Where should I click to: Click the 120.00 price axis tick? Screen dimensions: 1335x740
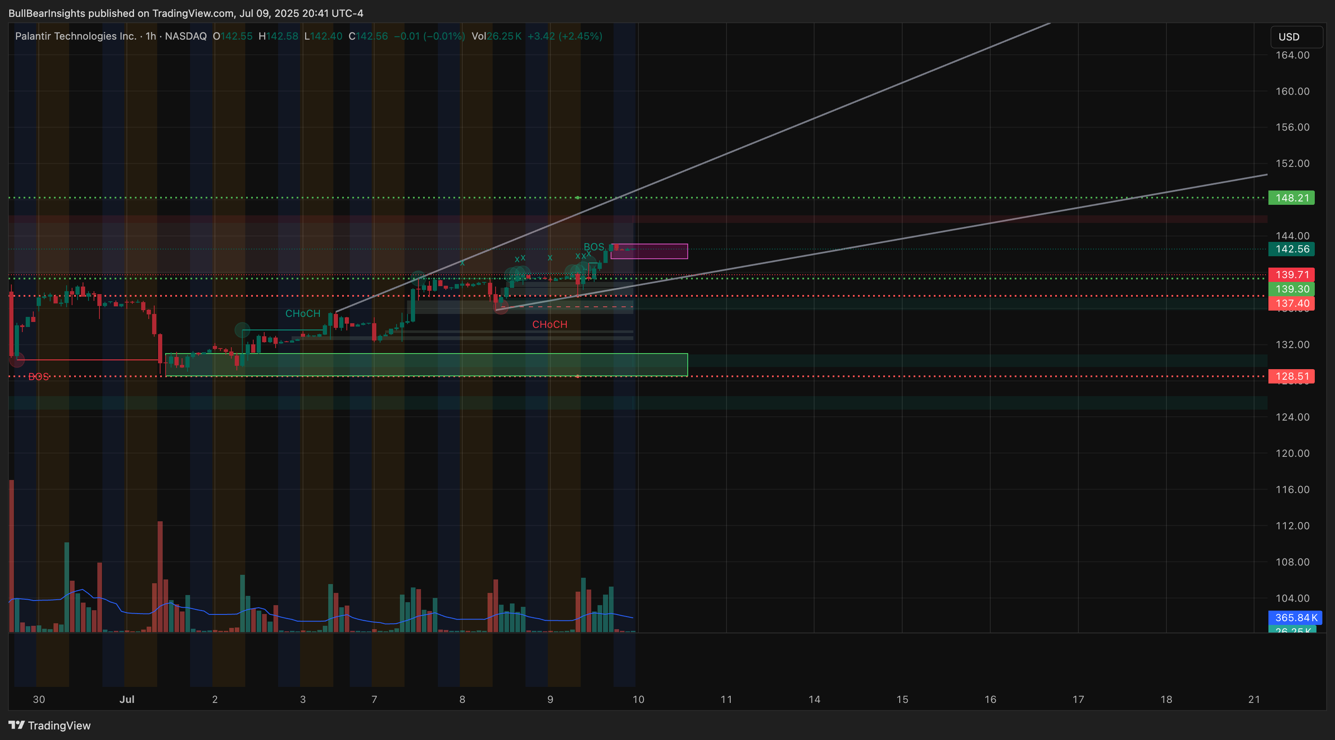coord(1292,453)
